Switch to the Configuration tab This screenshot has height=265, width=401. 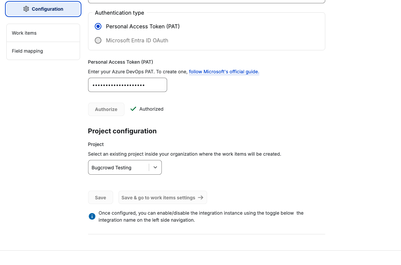point(43,9)
